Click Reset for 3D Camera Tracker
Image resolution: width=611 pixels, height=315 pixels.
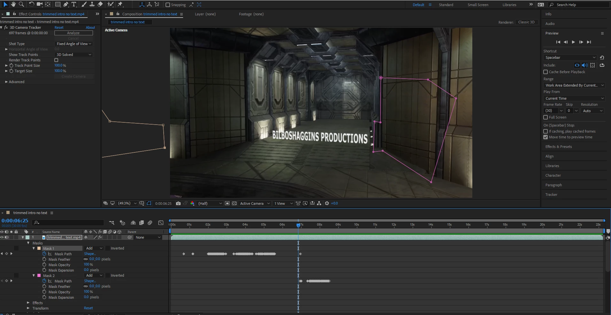59,27
